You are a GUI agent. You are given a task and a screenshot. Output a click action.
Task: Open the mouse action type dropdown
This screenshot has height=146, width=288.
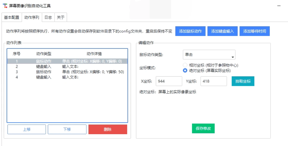click(x=209, y=55)
